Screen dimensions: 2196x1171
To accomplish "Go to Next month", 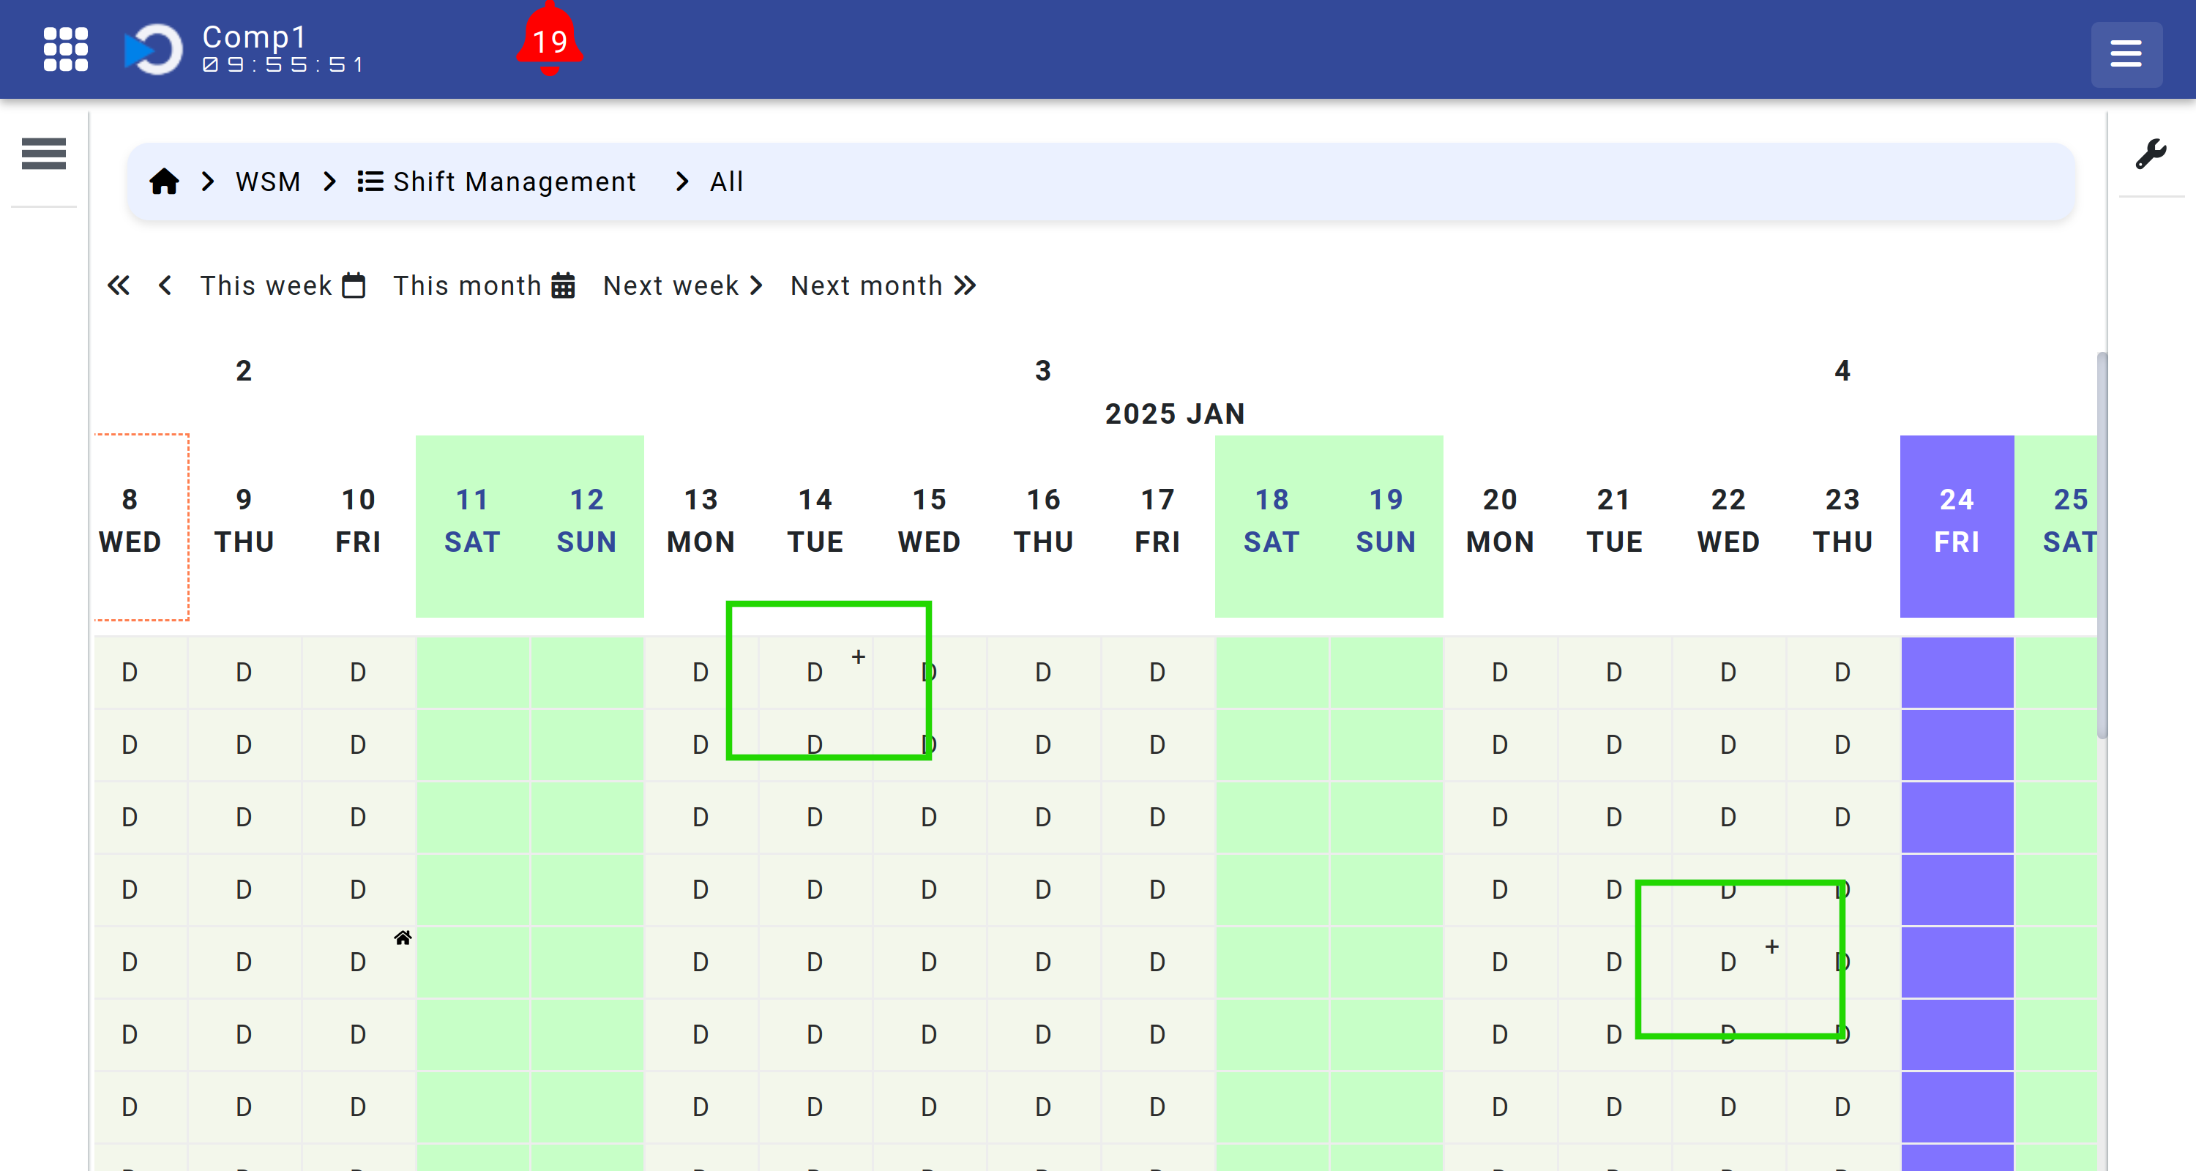I will coord(882,285).
